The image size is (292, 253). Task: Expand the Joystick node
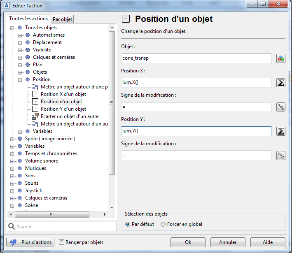(12, 191)
